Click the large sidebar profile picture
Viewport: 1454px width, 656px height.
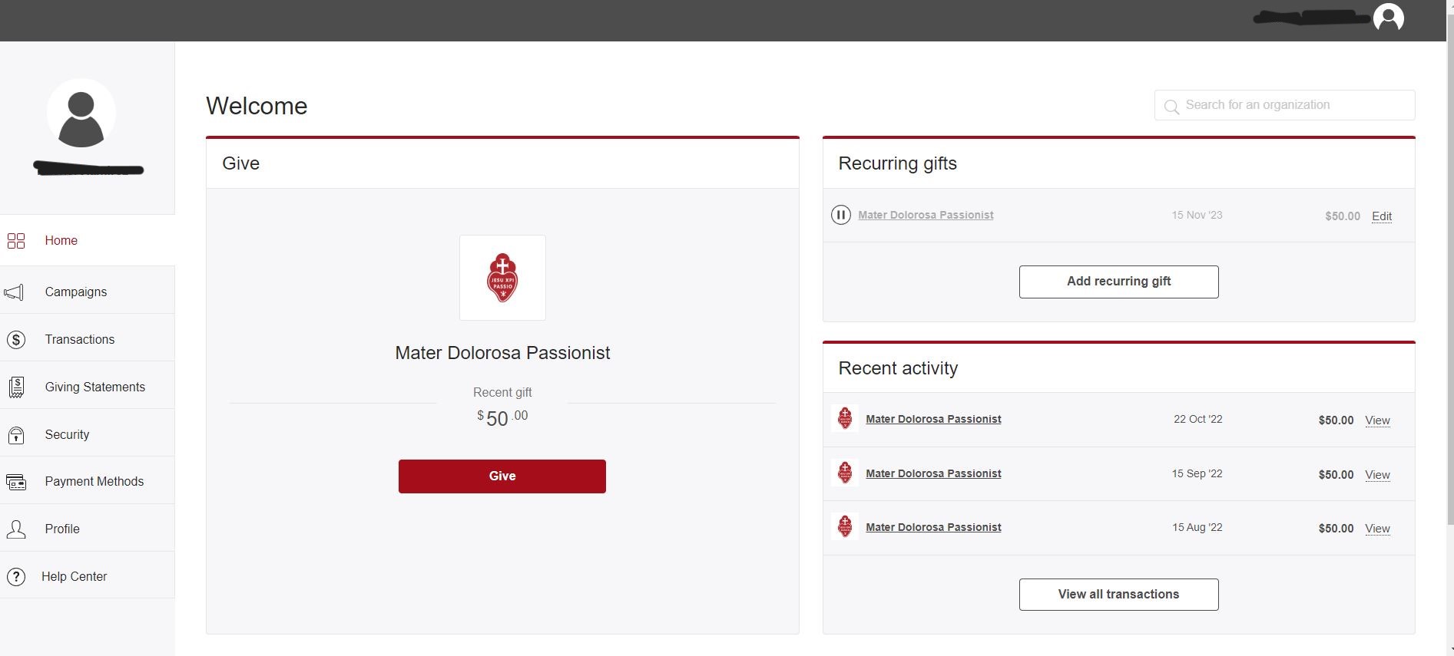click(81, 114)
